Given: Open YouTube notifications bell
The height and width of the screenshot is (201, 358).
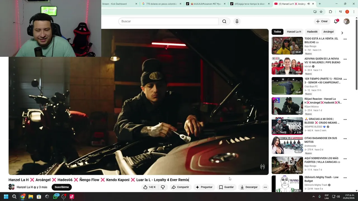Looking at the screenshot, I should click(336, 21).
